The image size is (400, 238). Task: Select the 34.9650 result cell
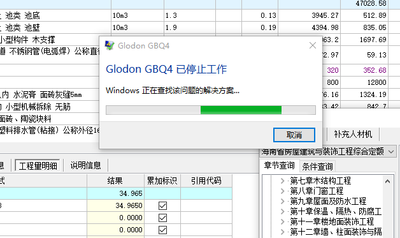click(115, 205)
